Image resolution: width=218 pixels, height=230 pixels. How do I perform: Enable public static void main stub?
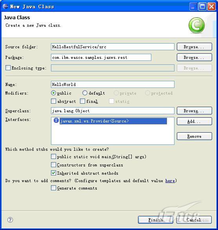(x=53, y=156)
